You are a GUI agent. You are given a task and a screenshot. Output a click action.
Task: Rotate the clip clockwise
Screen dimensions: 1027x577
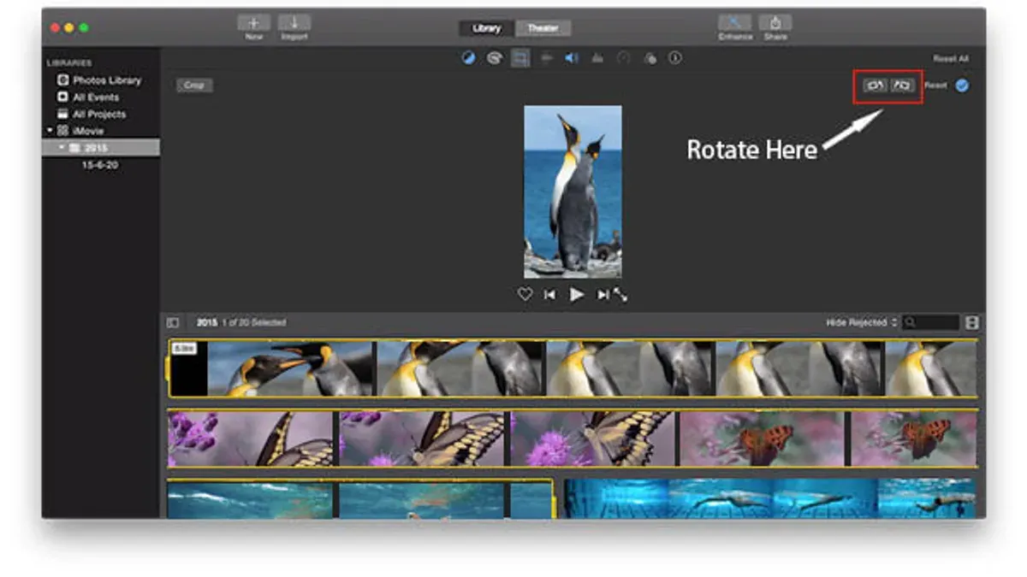pyautogui.click(x=902, y=85)
